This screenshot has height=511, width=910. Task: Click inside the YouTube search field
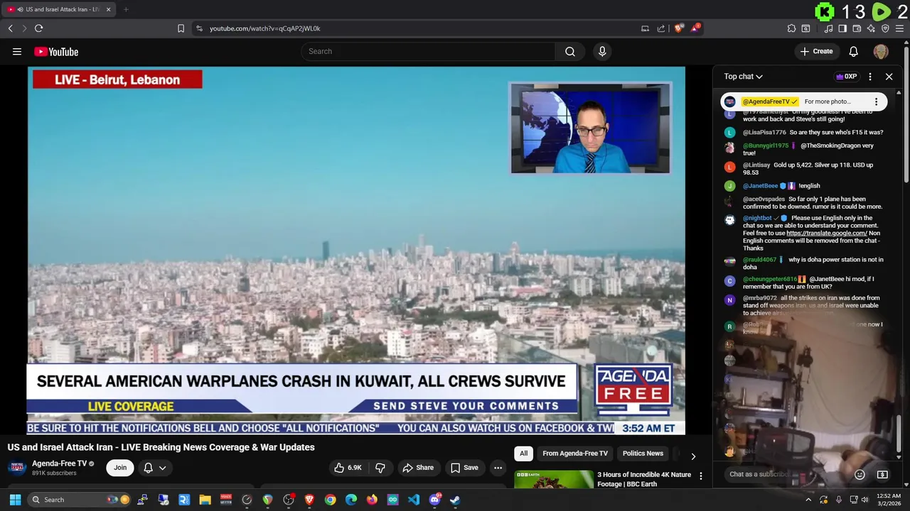click(428, 51)
